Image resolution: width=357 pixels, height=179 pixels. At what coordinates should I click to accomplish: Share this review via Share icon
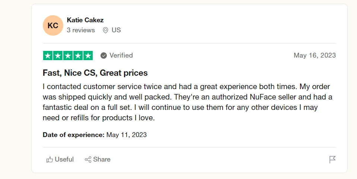coord(88,159)
